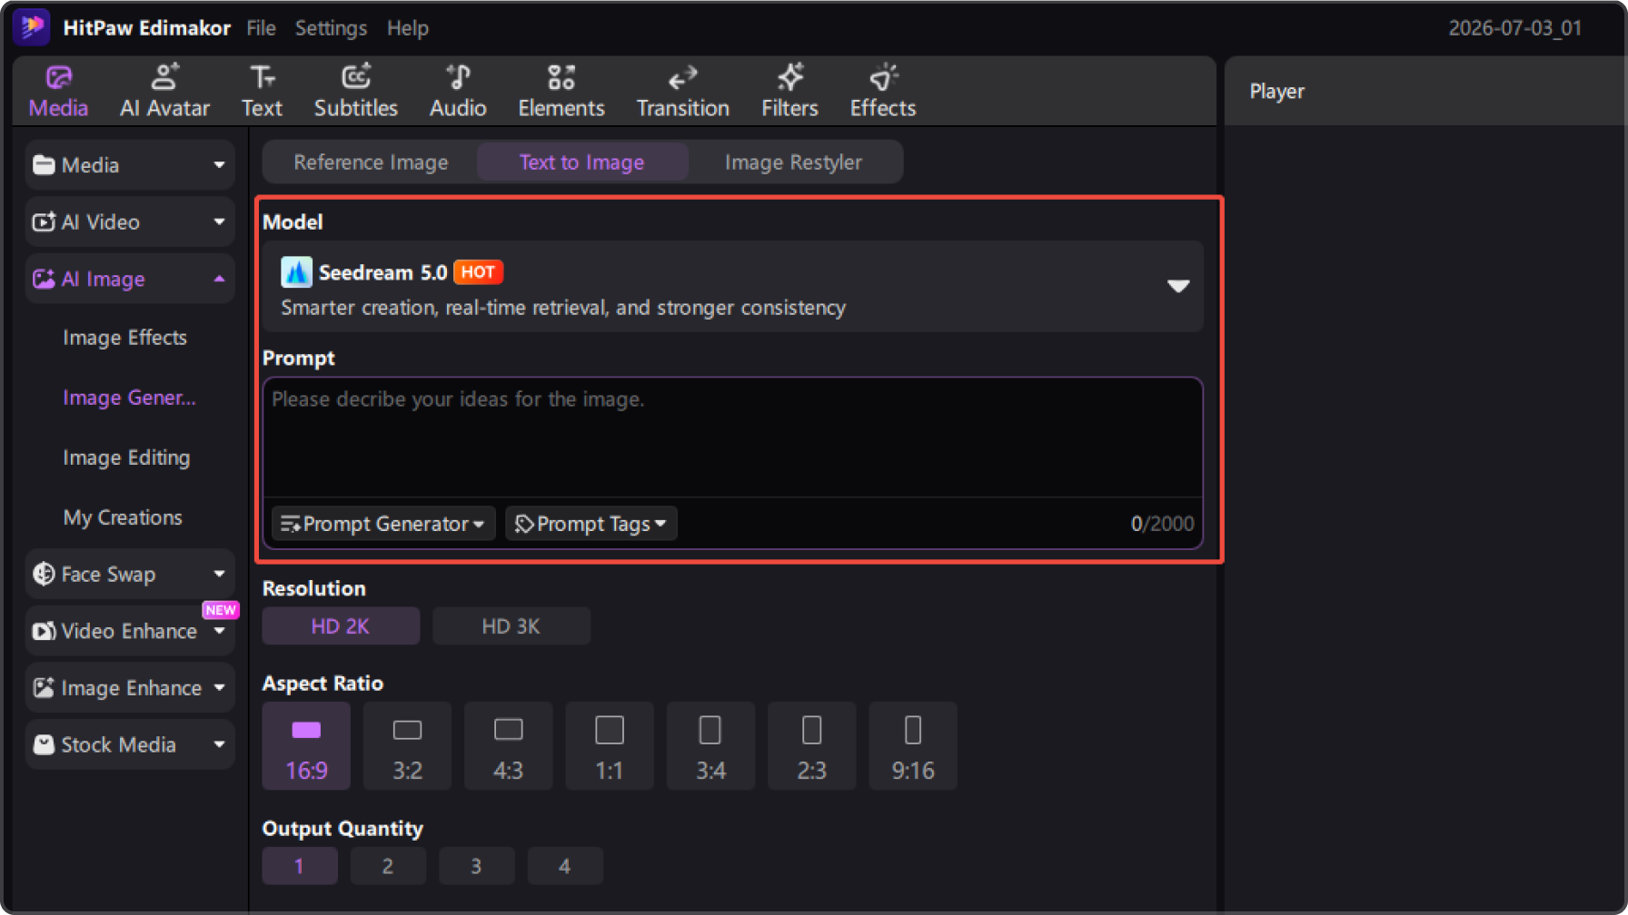Open the AI Avatar tool

[164, 92]
